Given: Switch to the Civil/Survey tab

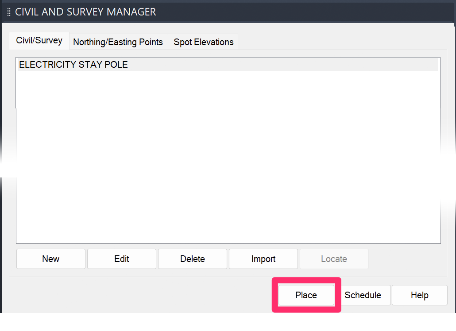Looking at the screenshot, I should [39, 41].
